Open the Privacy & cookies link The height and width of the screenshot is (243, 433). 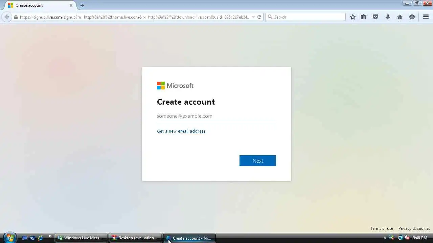(414, 228)
